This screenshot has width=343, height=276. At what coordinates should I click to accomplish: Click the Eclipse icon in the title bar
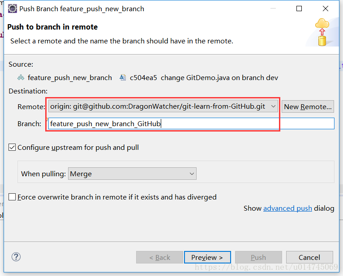point(12,9)
